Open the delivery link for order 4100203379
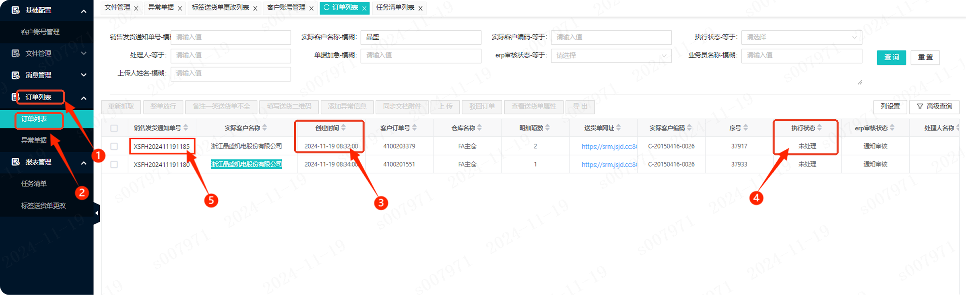This screenshot has height=295, width=966. [609, 146]
